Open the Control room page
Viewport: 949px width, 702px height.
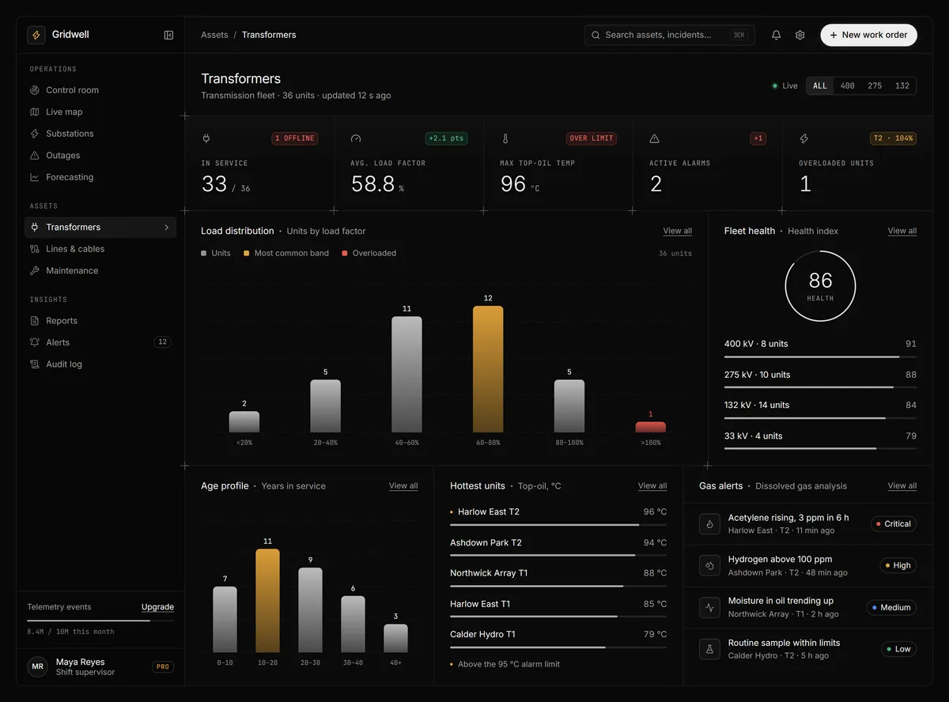100,90
